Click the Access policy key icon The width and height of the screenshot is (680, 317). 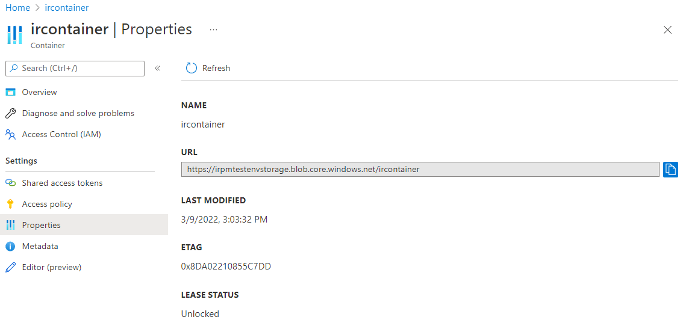(10, 205)
